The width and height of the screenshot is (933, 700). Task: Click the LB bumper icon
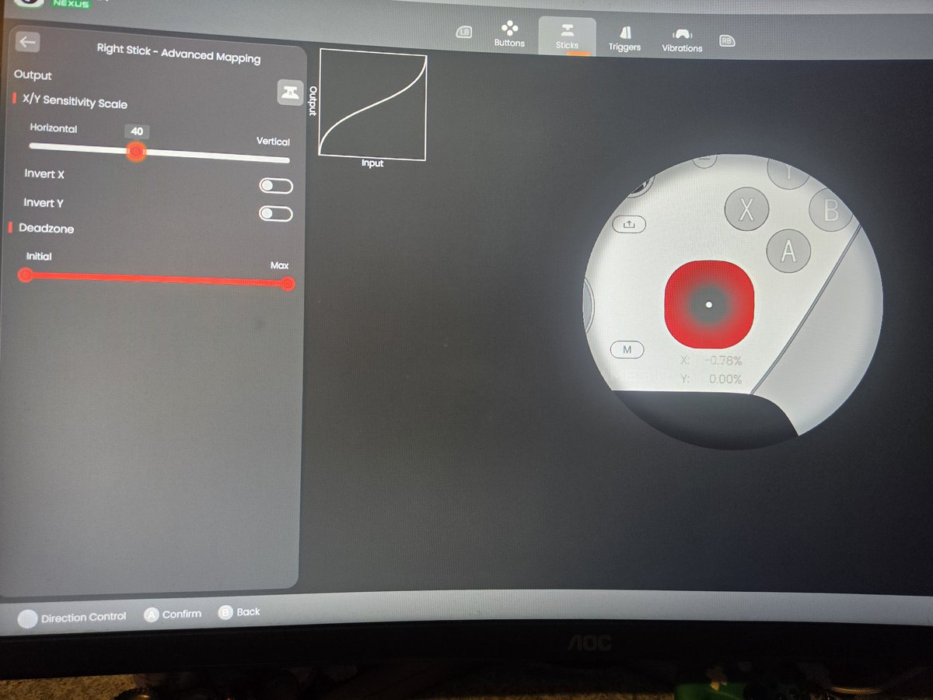click(464, 32)
